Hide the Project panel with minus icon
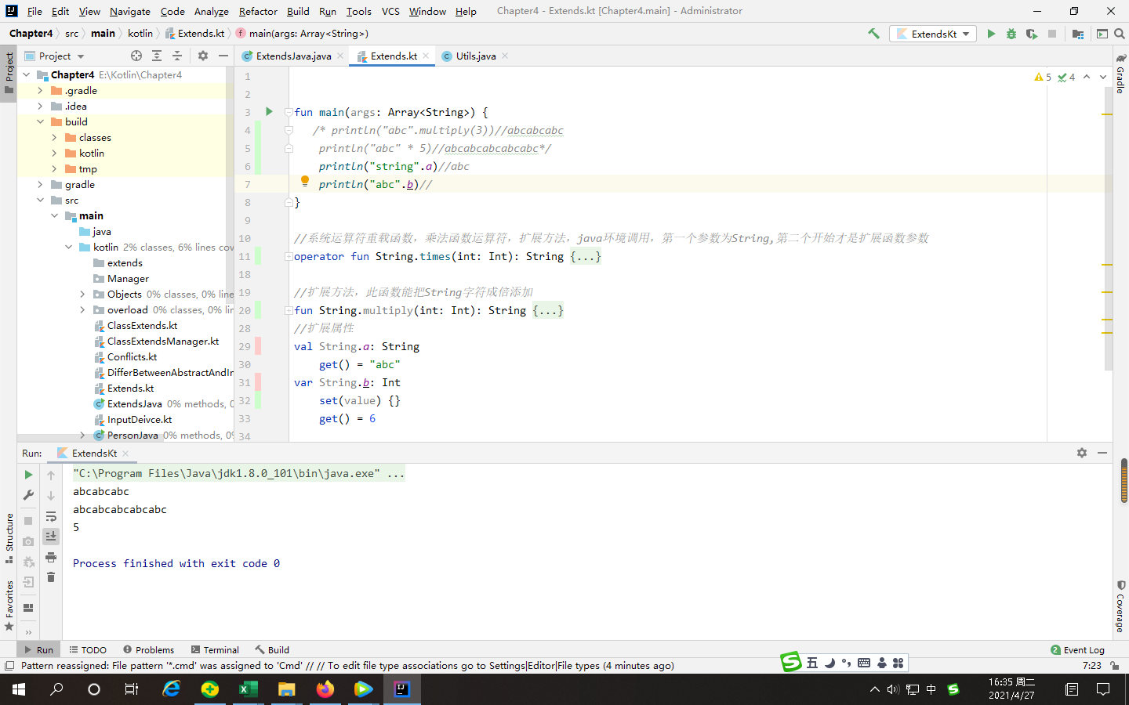The height and width of the screenshot is (705, 1129). pos(223,56)
